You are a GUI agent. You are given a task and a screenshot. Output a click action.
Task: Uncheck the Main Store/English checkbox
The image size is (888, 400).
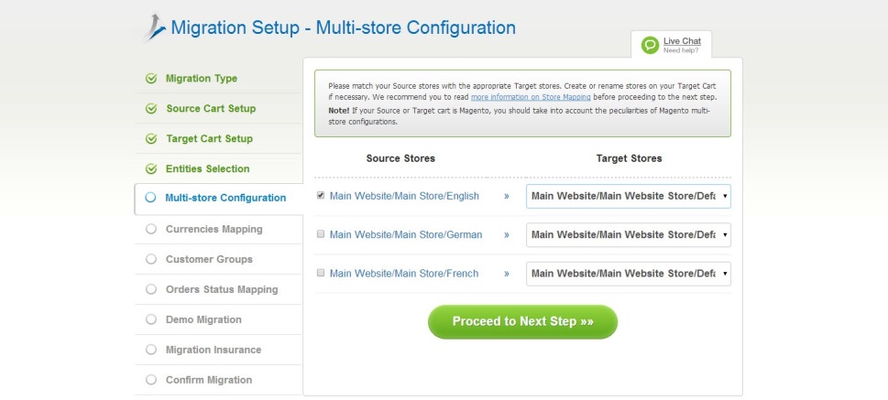click(x=321, y=196)
